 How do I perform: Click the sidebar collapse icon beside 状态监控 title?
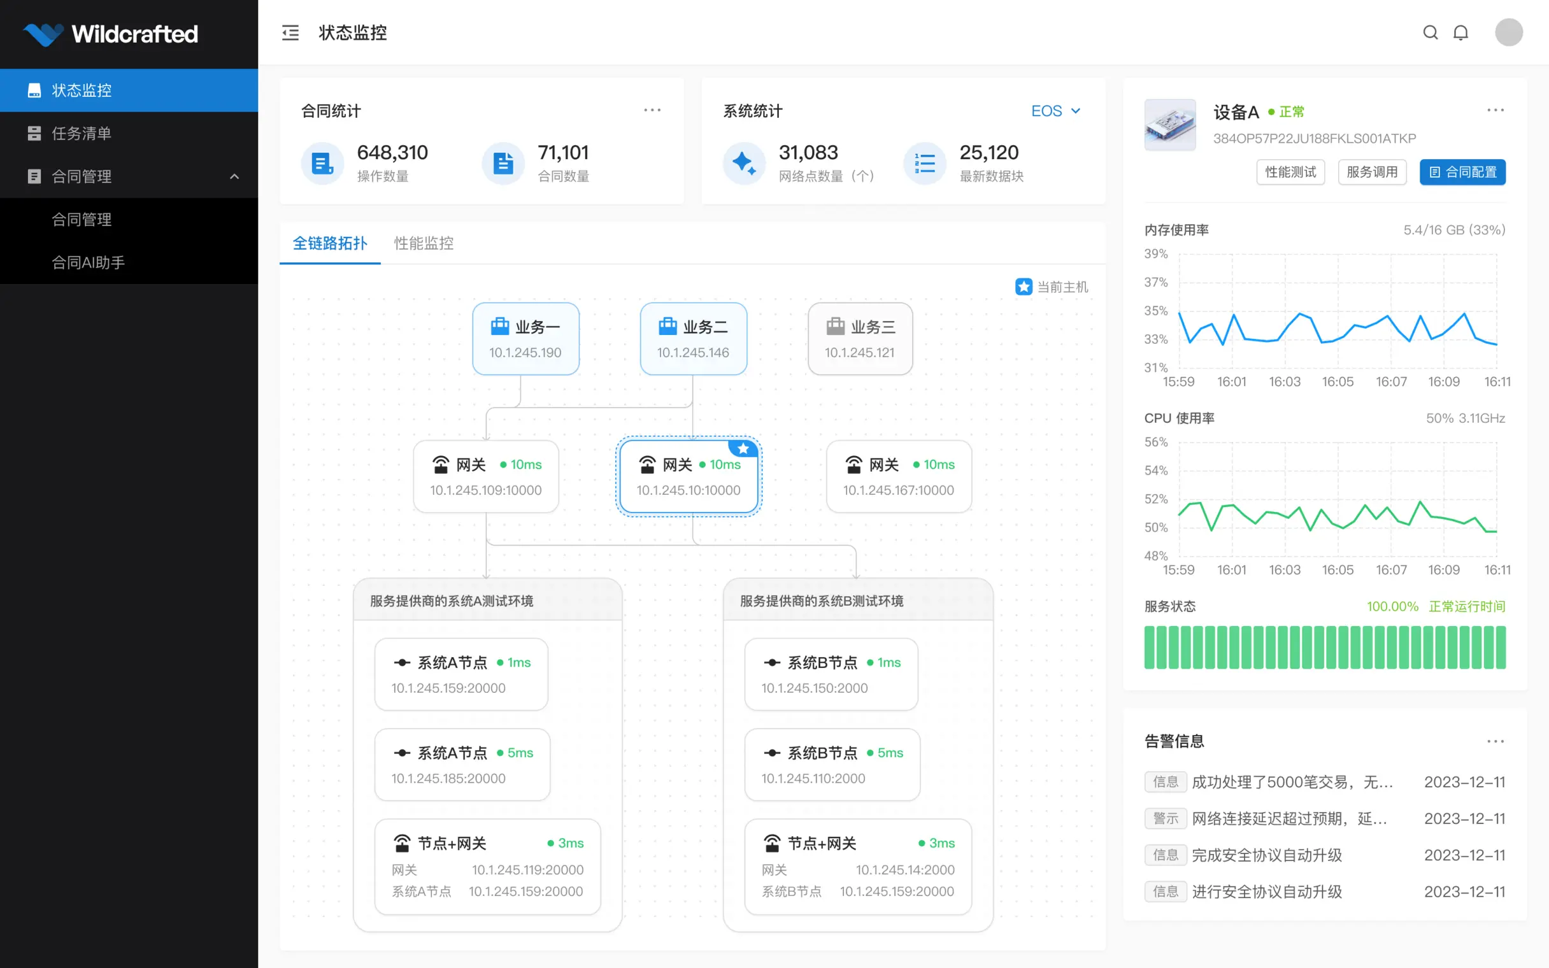[x=290, y=32]
